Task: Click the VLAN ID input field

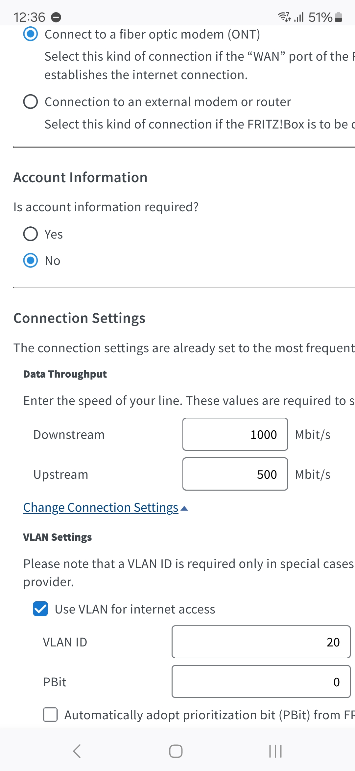Action: (x=261, y=642)
